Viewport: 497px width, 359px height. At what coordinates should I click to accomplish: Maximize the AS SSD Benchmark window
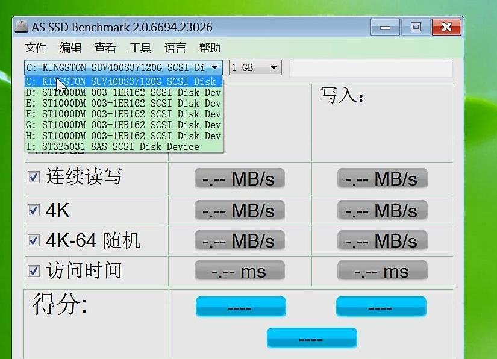point(416,27)
